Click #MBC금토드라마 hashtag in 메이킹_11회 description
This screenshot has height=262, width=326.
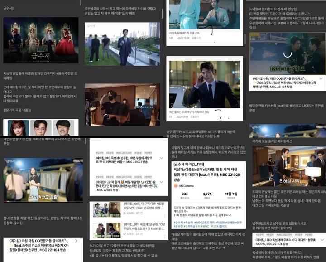(205, 223)
